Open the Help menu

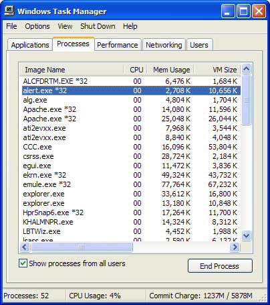coord(130,26)
